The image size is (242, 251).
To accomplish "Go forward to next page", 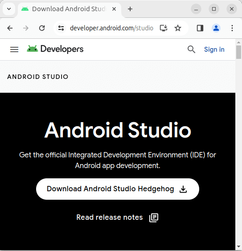I will [x=26, y=28].
